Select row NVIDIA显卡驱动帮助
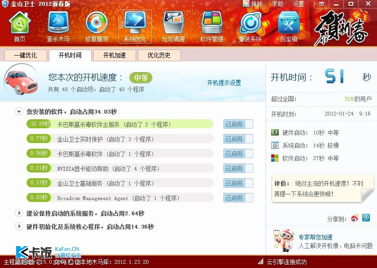Viewport: 377px width, 268px height. pos(120,168)
